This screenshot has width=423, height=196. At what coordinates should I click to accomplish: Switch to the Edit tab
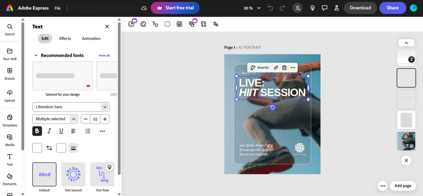[x=45, y=39]
